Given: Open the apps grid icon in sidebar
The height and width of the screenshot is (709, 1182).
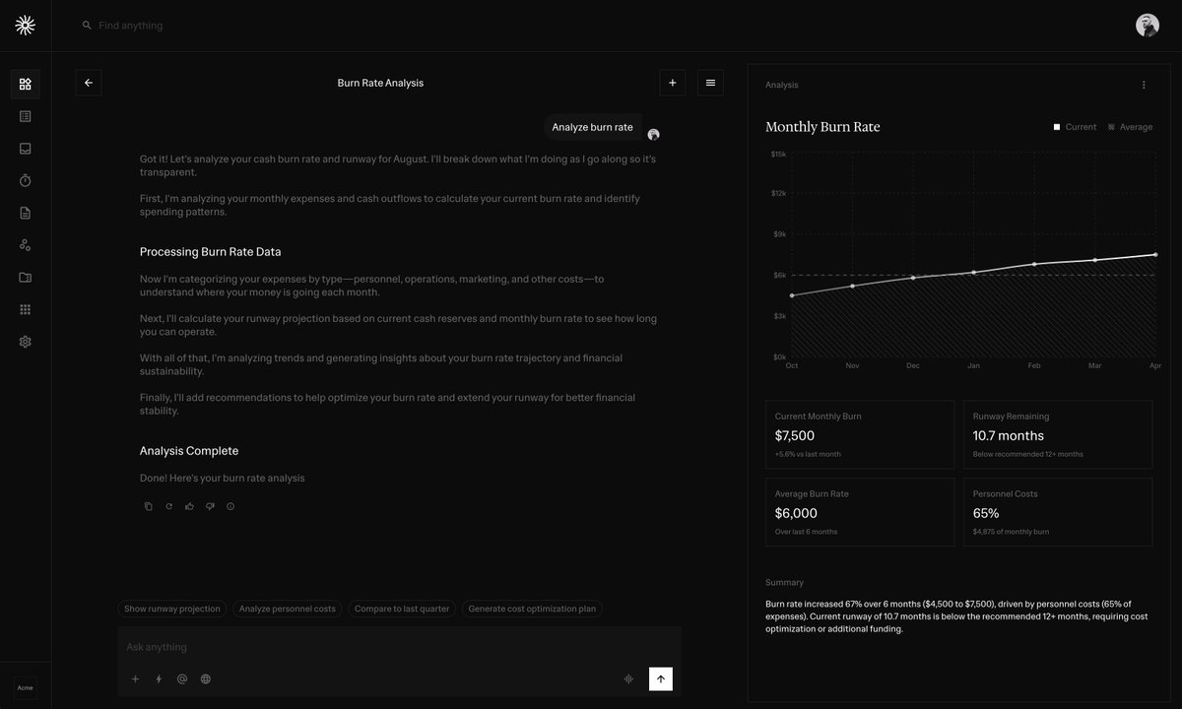Looking at the screenshot, I should tap(26, 309).
